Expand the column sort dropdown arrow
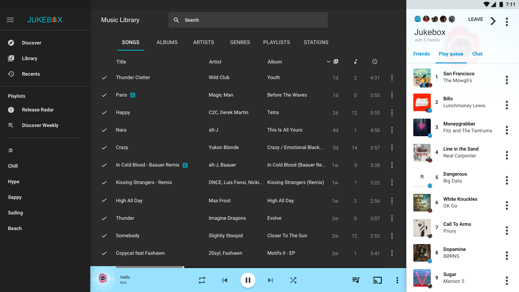This screenshot has width=519, height=292. 329,62
